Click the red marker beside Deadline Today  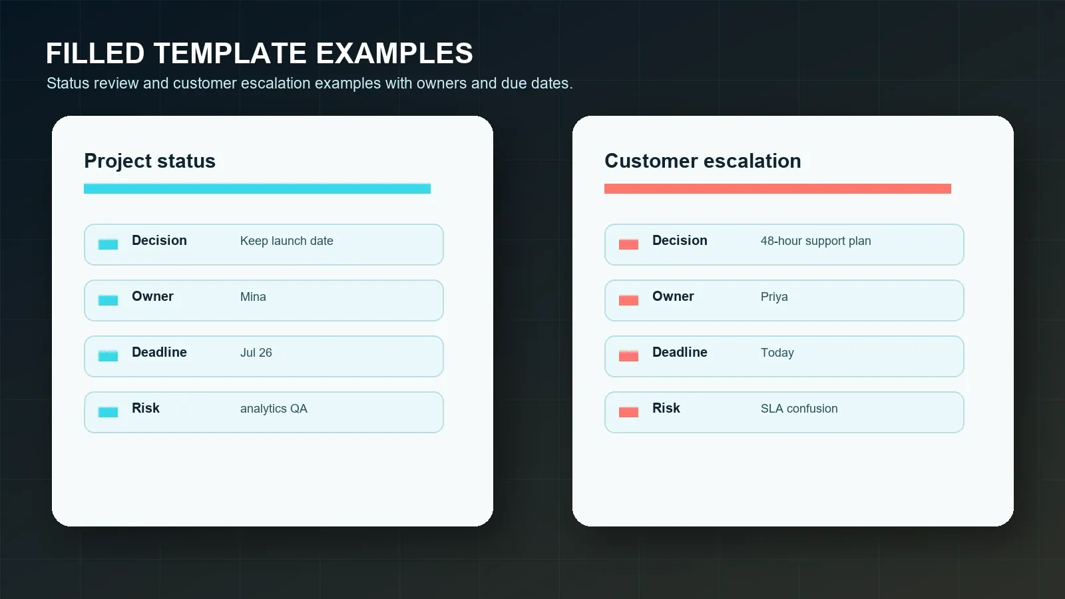(628, 356)
